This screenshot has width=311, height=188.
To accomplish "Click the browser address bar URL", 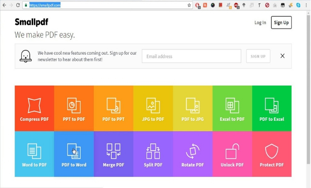I will click(45, 5).
